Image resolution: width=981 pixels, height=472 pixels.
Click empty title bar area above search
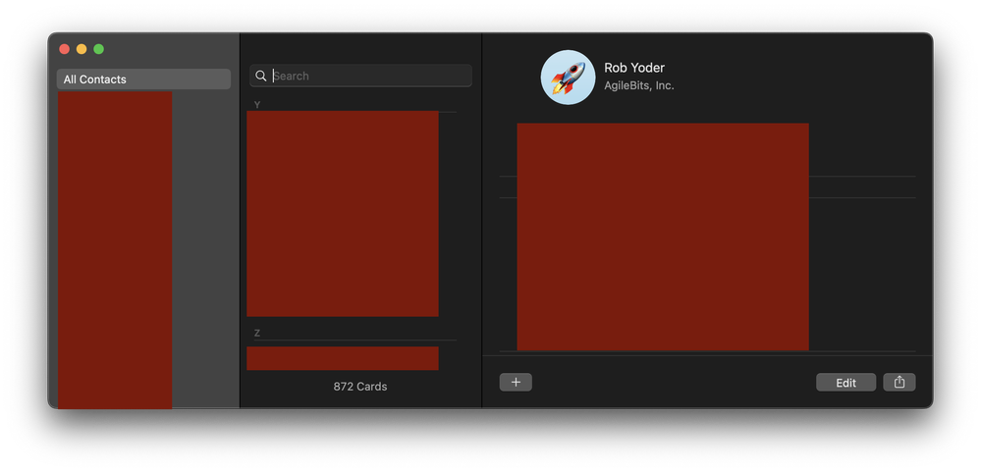coord(360,47)
